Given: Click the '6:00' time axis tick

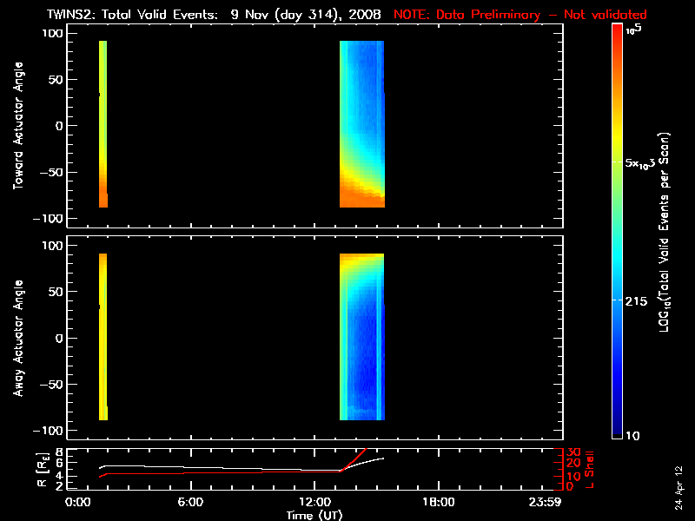Looking at the screenshot, I should [x=191, y=502].
